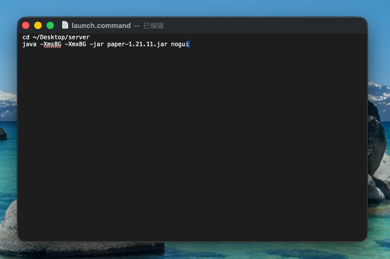Screen dimensions: 390x259
Task: Click the cd command on first line
Action: tap(26, 37)
